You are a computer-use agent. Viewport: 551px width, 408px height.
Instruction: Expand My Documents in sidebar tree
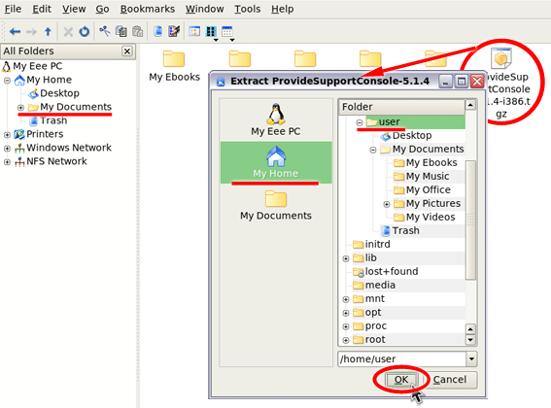20,108
